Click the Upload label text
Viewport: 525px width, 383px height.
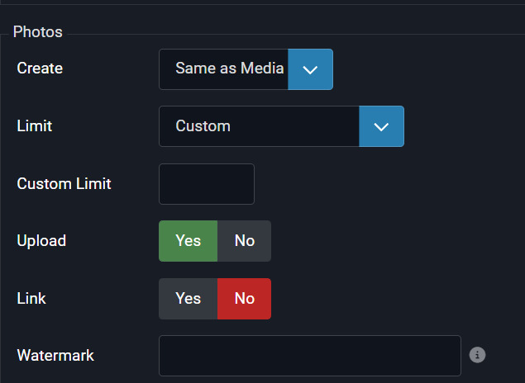[x=41, y=241]
